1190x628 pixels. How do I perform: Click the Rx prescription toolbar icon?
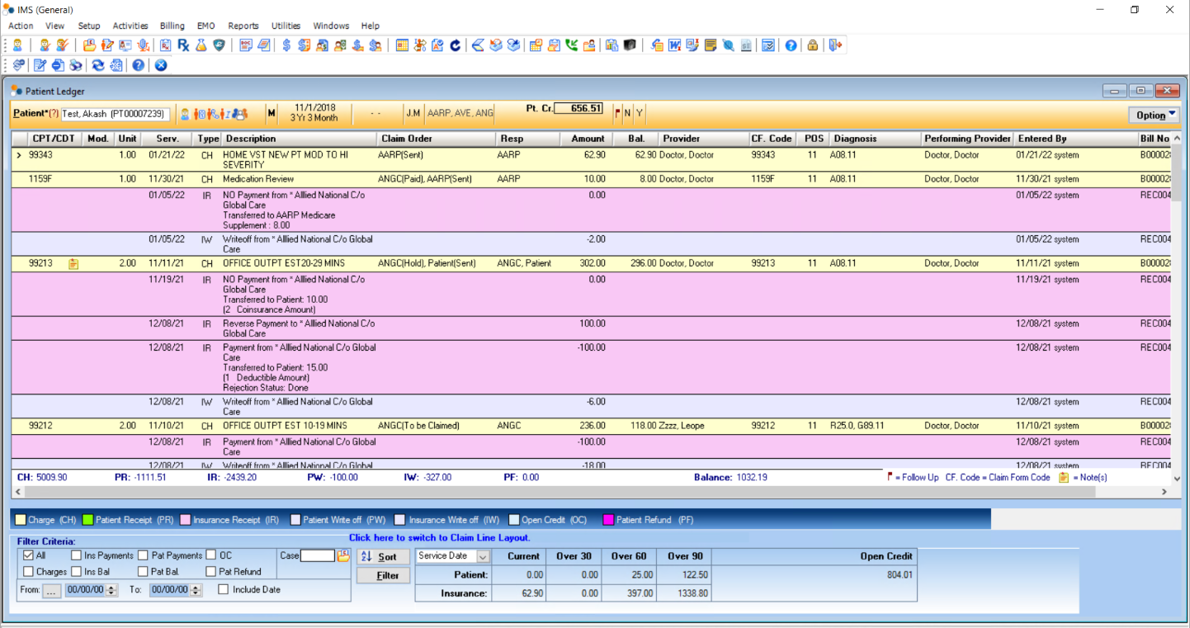coord(183,45)
